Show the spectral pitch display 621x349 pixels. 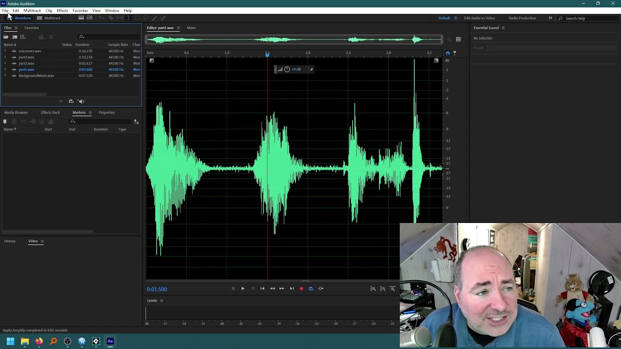[x=90, y=18]
